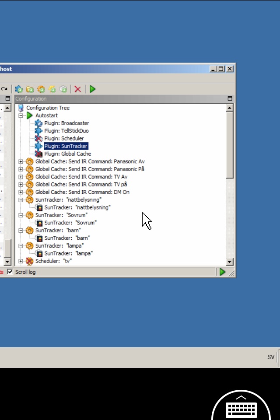Select Plugin: Global Cache item
Image resolution: width=280 pixels, height=420 pixels.
pyautogui.click(x=67, y=154)
